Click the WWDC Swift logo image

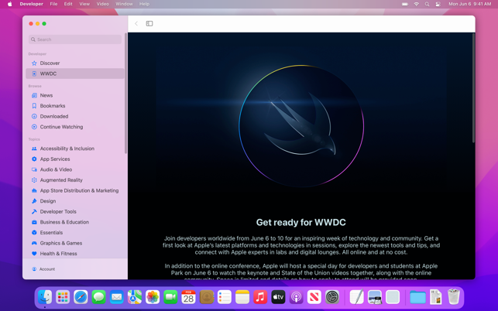(301, 126)
